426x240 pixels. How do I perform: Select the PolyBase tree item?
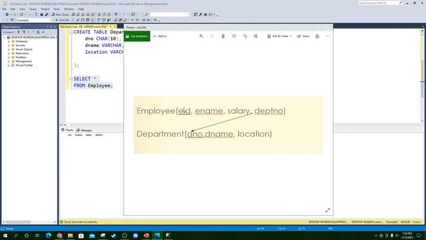[21, 57]
